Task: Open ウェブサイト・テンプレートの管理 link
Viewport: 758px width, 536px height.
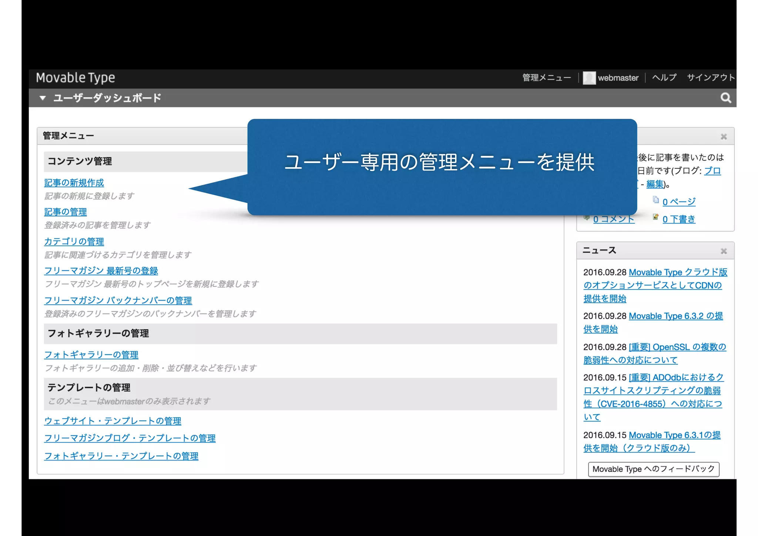Action: point(113,421)
